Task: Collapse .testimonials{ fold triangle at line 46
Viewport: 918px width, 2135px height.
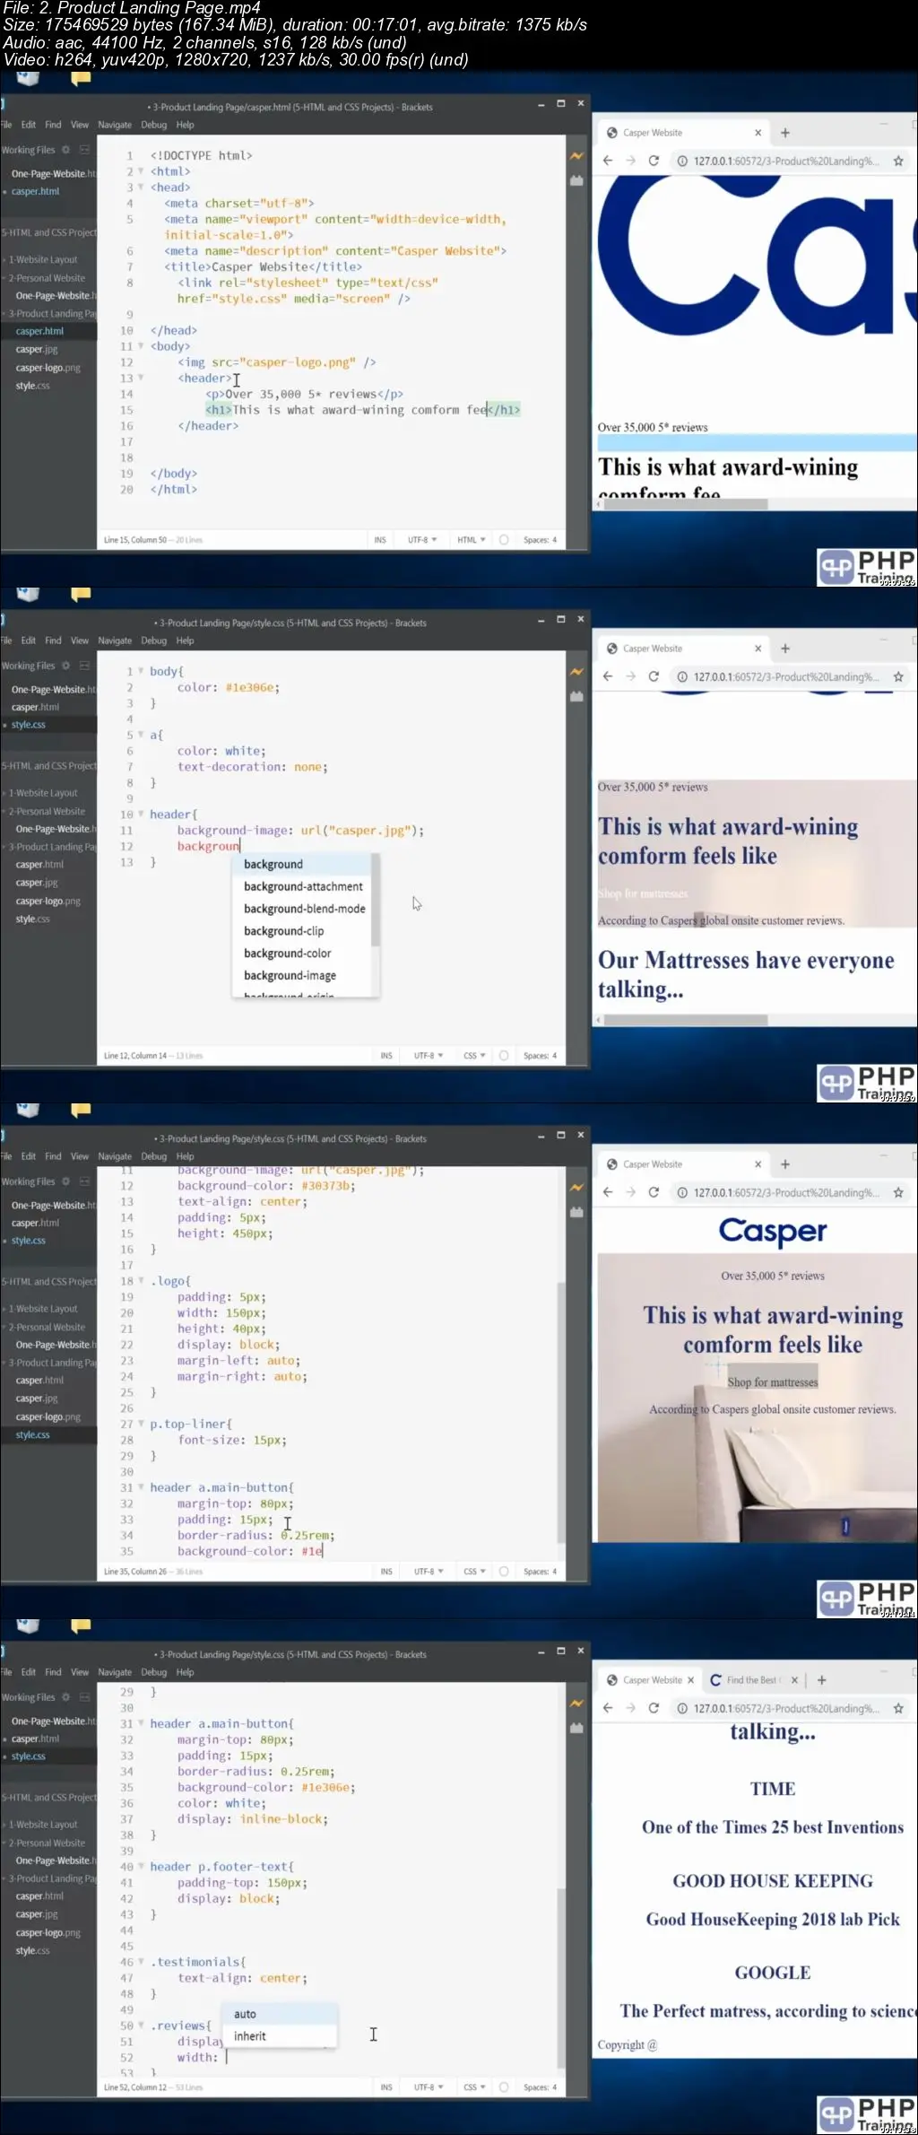Action: pos(141,1962)
